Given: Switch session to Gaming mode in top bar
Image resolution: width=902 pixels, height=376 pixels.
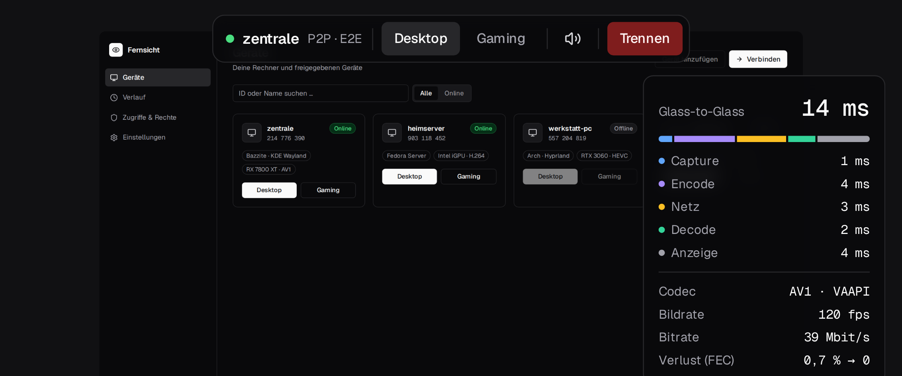Looking at the screenshot, I should (501, 39).
